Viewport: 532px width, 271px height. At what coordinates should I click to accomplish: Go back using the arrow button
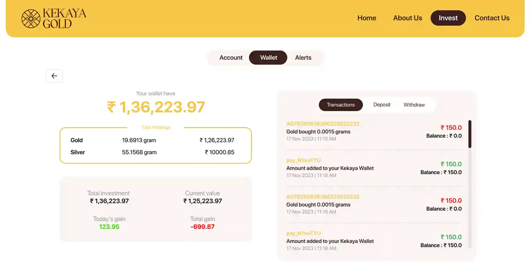coord(54,76)
